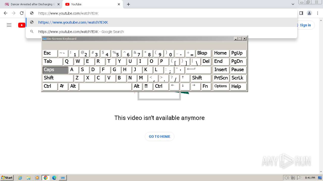This screenshot has width=323, height=181.
Task: Click the context menu key icon
Action: click(148, 86)
